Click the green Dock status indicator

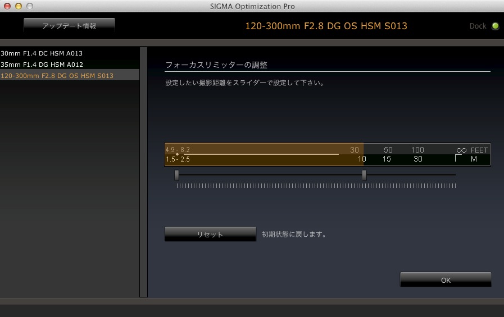(x=496, y=26)
